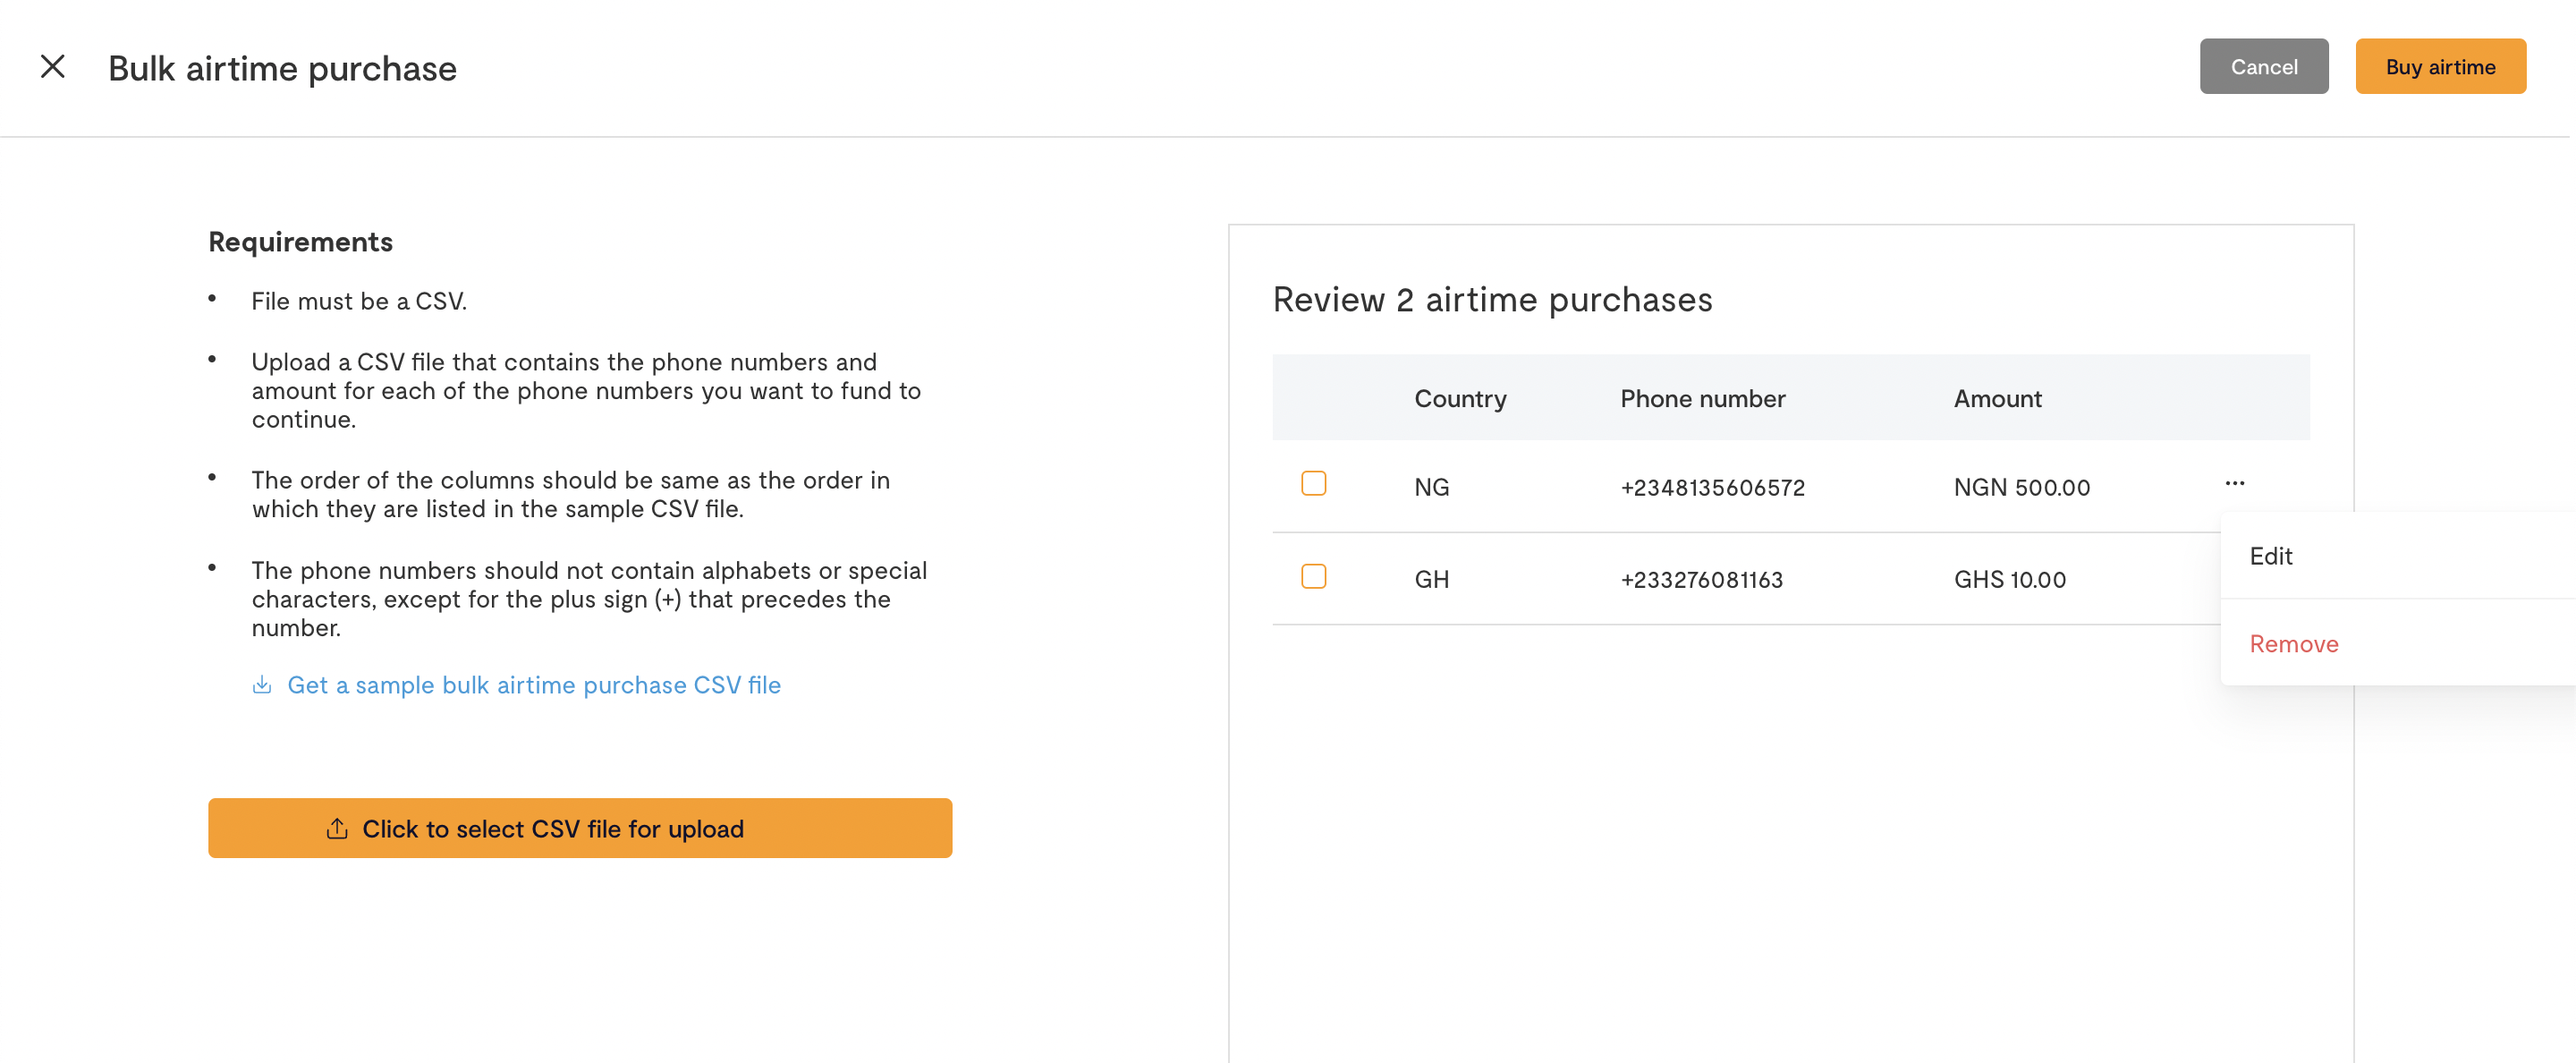Image resolution: width=2576 pixels, height=1063 pixels.
Task: Click the download icon beside sample CSV link
Action: [x=262, y=685]
